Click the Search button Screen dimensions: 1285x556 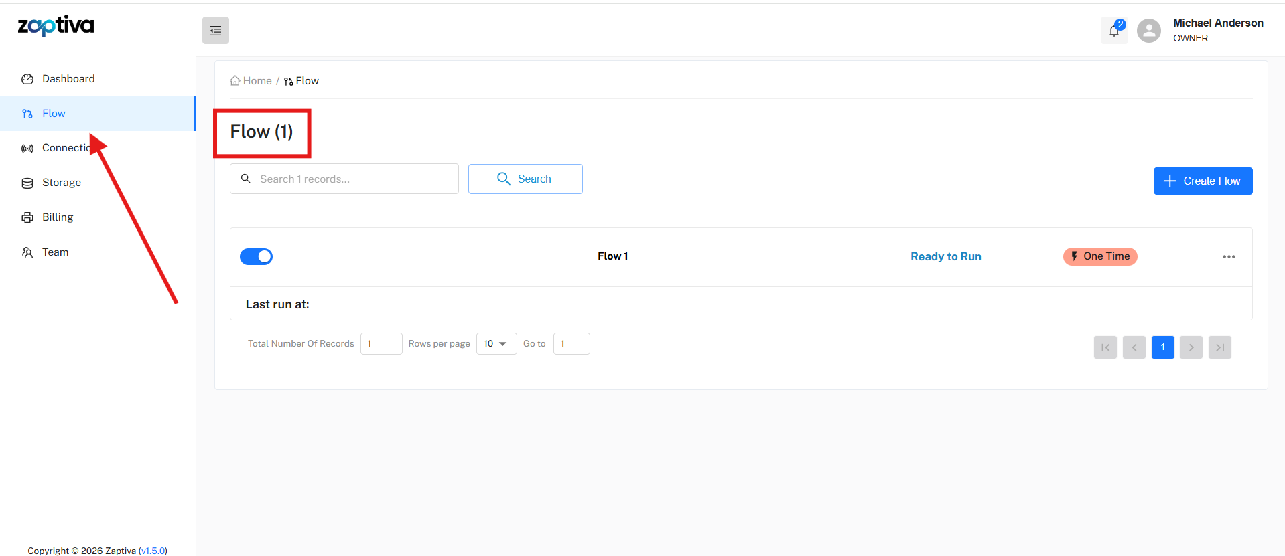525,179
